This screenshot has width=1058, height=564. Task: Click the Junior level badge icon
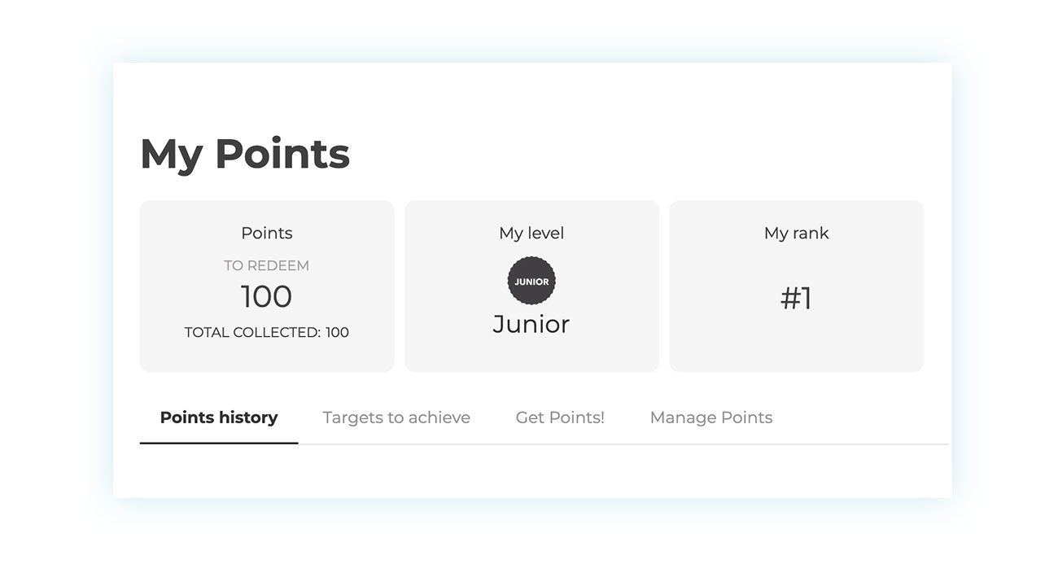pyautogui.click(x=531, y=280)
